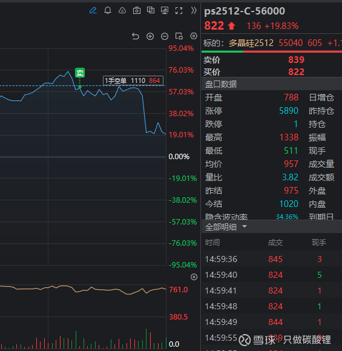
Task: Click the 卖价 839 ask price
Action: (x=297, y=60)
